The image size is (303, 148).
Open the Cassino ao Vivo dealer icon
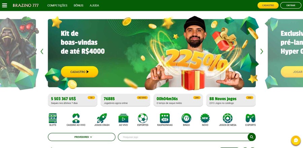click(76, 118)
